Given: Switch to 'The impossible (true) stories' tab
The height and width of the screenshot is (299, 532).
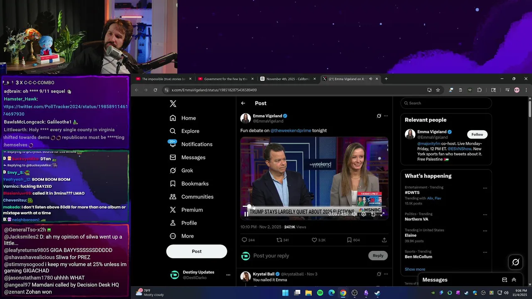Looking at the screenshot, I should tap(164, 79).
